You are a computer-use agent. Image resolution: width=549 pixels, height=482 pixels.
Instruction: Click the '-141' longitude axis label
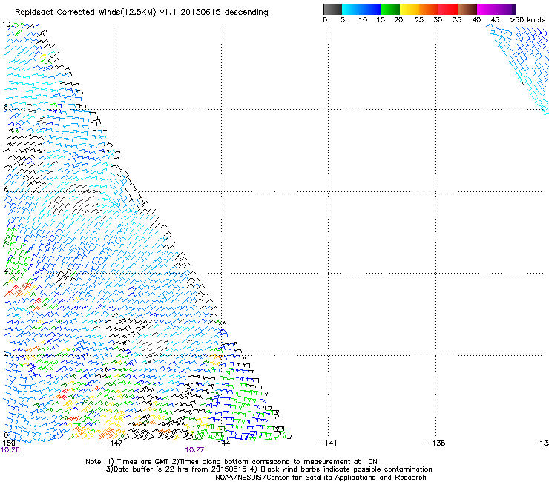tap(328, 443)
